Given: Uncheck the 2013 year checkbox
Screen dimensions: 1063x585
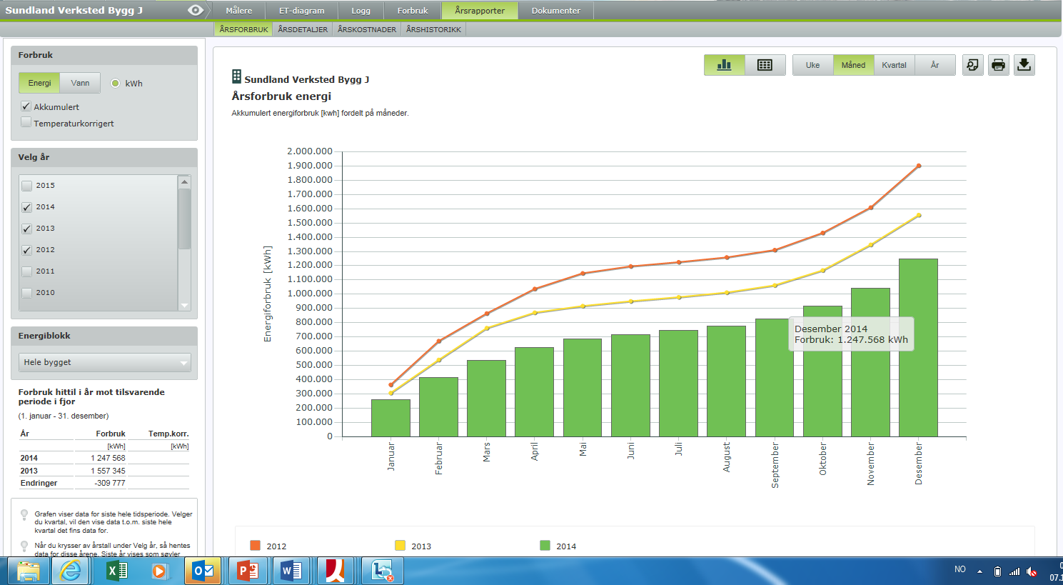Looking at the screenshot, I should 27,229.
